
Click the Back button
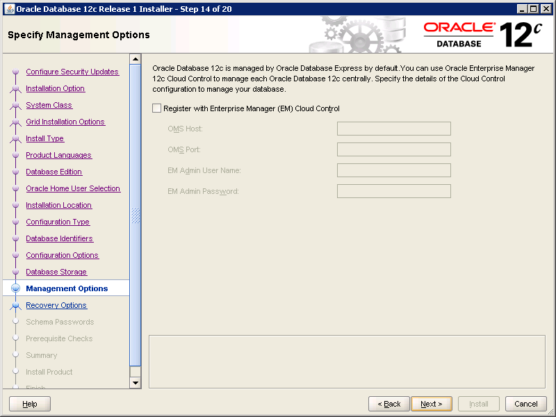click(x=389, y=404)
